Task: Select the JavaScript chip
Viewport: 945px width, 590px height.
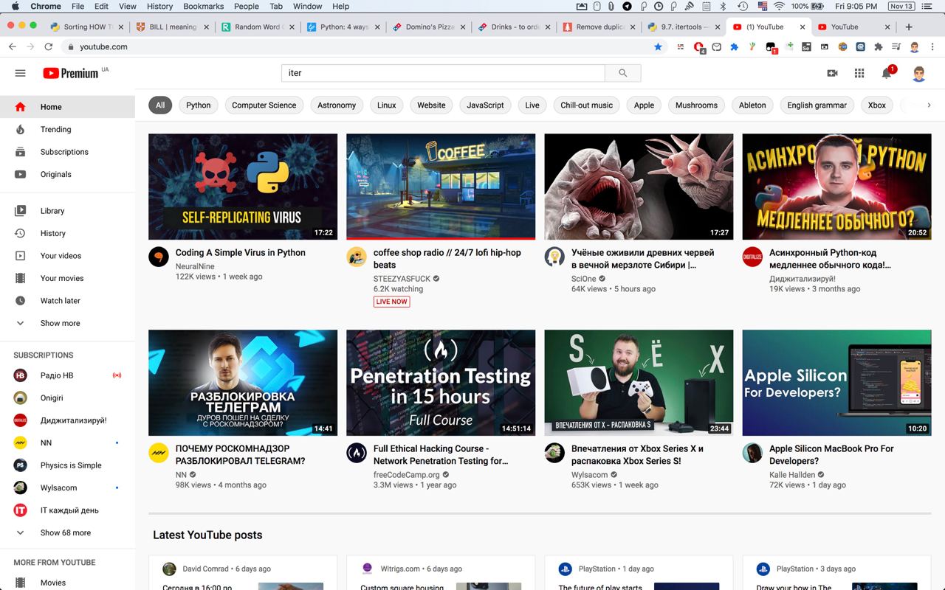Action: coord(485,105)
